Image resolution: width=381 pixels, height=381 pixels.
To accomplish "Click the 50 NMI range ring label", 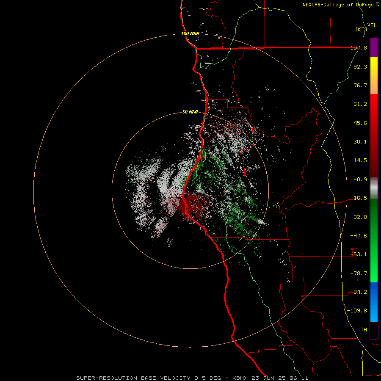I will tap(190, 112).
